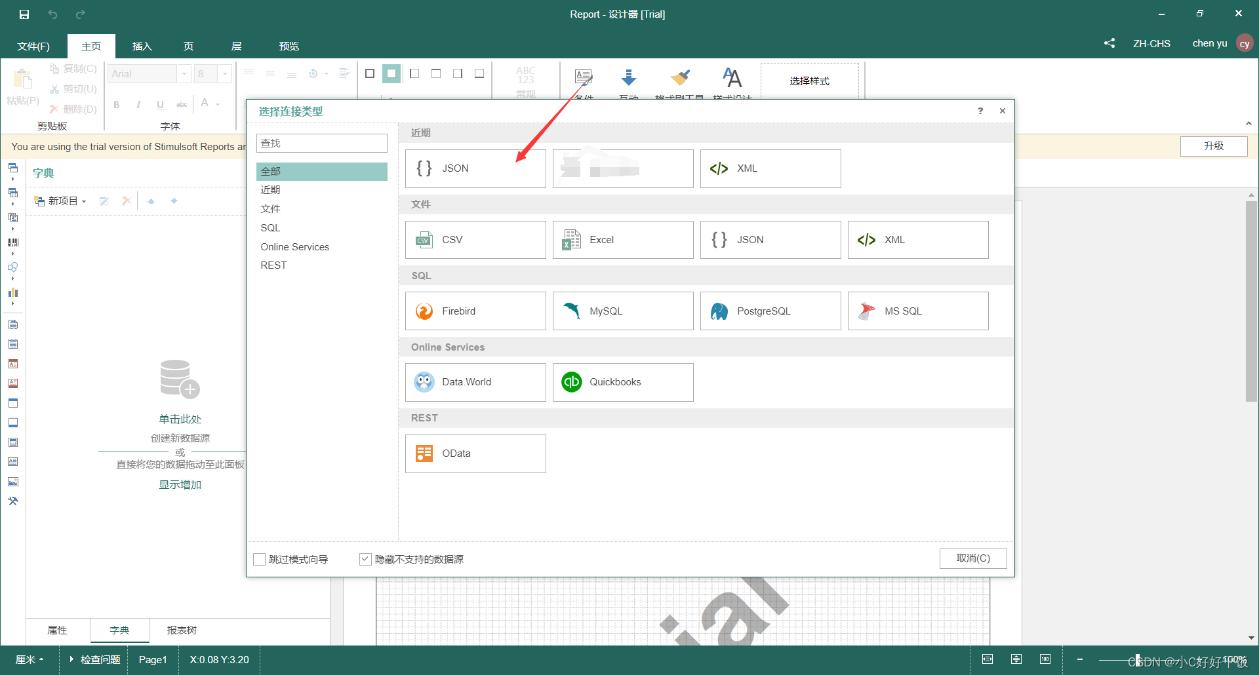The height and width of the screenshot is (675, 1259).
Task: Click the conditions icon in ribbon
Action: (584, 79)
